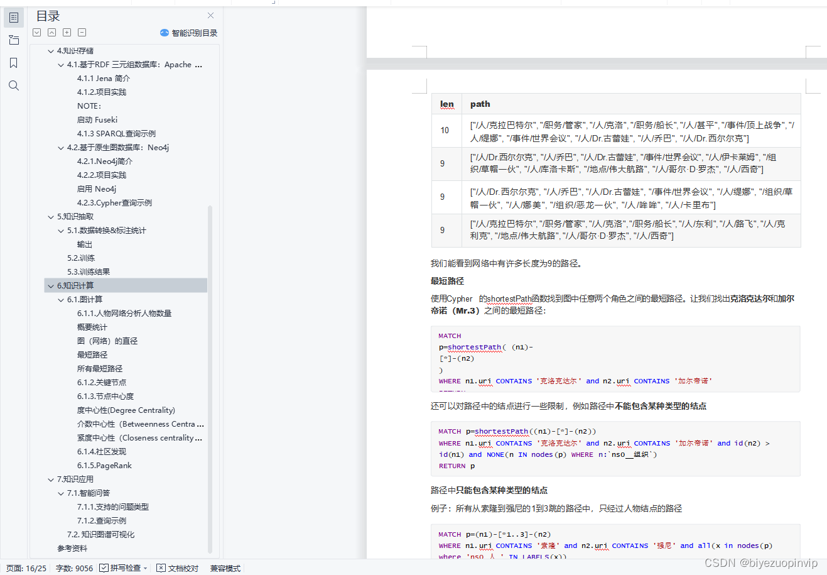Click the move-up heading level icon
The image size is (827, 575).
click(x=52, y=32)
